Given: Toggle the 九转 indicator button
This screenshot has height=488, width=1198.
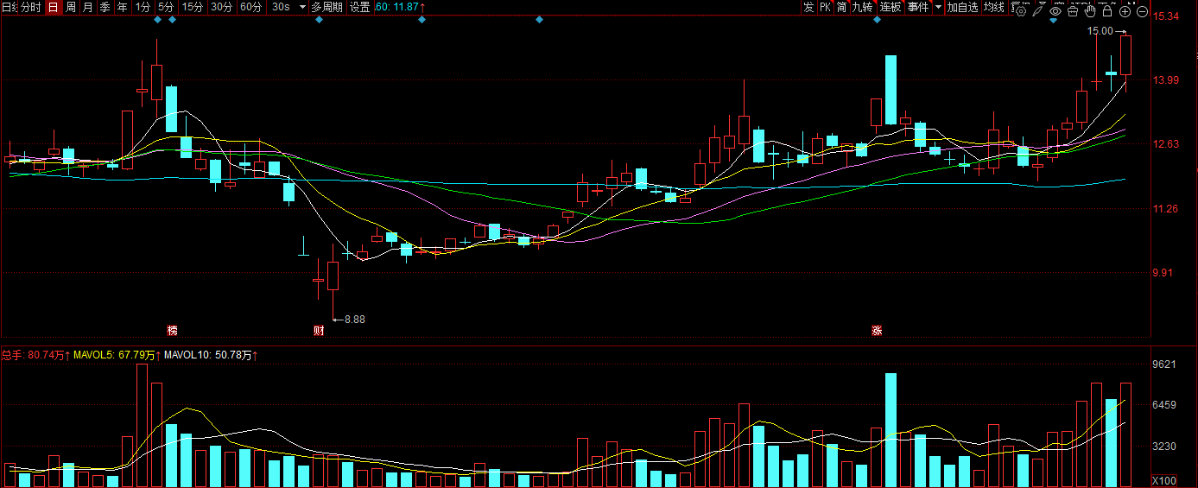Looking at the screenshot, I should point(862,7).
